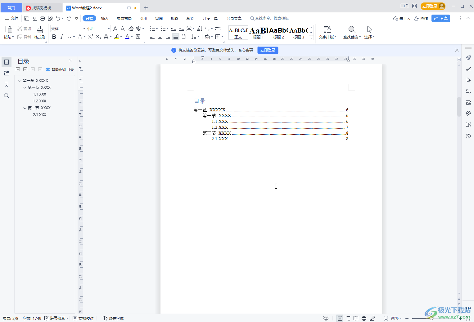474x322 pixels.
Task: Collapse 第二节 XXXX in outline pane
Action: click(x=25, y=108)
